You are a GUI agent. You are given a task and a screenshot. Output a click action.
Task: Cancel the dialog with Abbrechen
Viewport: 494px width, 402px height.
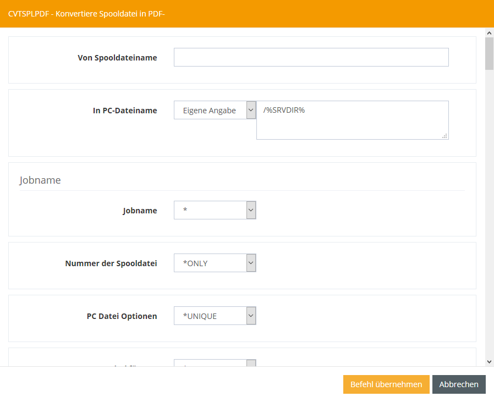(x=458, y=384)
